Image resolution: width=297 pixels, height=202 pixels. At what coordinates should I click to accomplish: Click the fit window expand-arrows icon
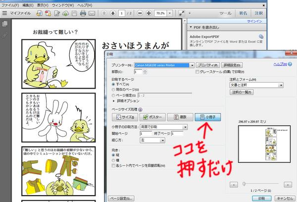click(x=182, y=13)
